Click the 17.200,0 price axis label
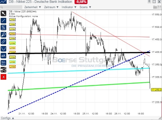This screenshot has width=162, height=120. [x=157, y=102]
